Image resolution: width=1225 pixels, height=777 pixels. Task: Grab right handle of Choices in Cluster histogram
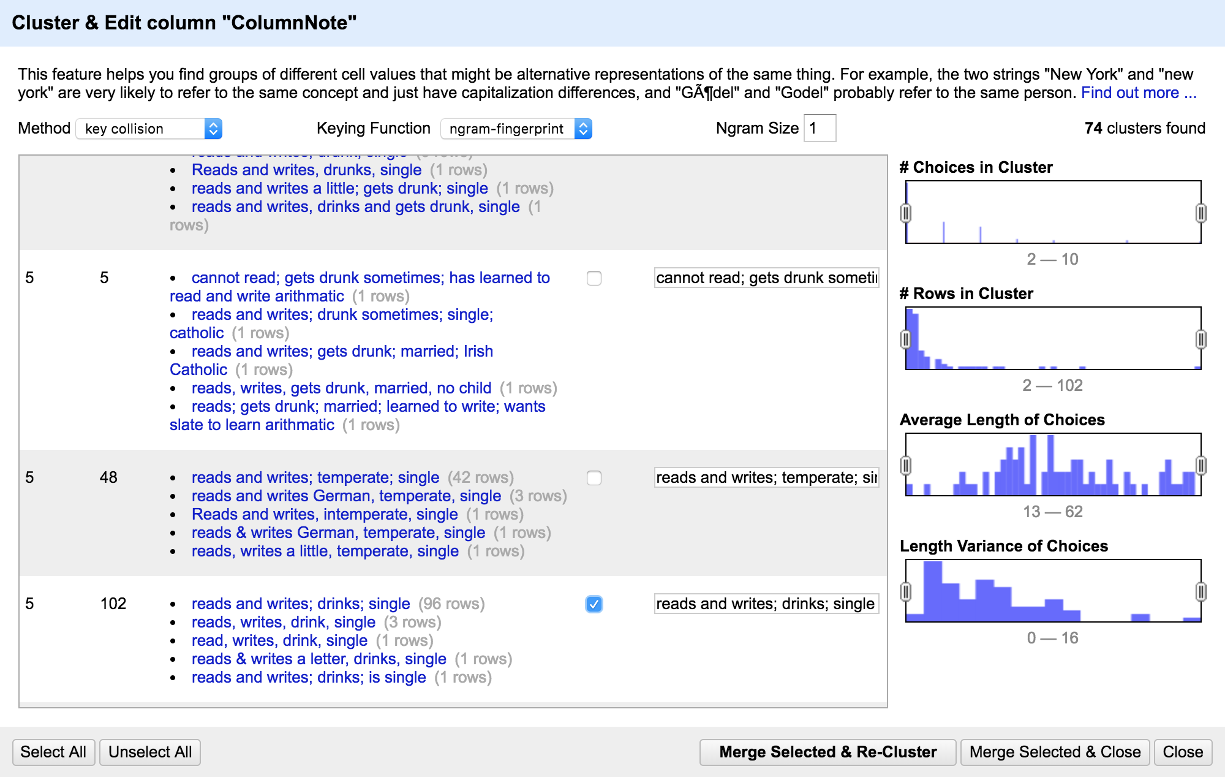[1200, 213]
